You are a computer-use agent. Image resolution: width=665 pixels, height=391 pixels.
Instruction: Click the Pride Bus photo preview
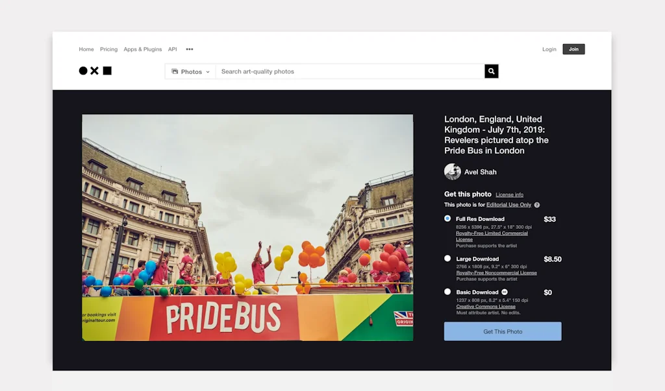pos(247,228)
